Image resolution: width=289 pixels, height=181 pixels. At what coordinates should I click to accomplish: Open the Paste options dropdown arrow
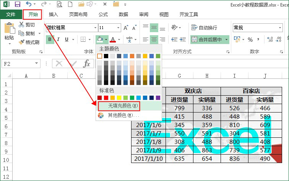(10, 44)
